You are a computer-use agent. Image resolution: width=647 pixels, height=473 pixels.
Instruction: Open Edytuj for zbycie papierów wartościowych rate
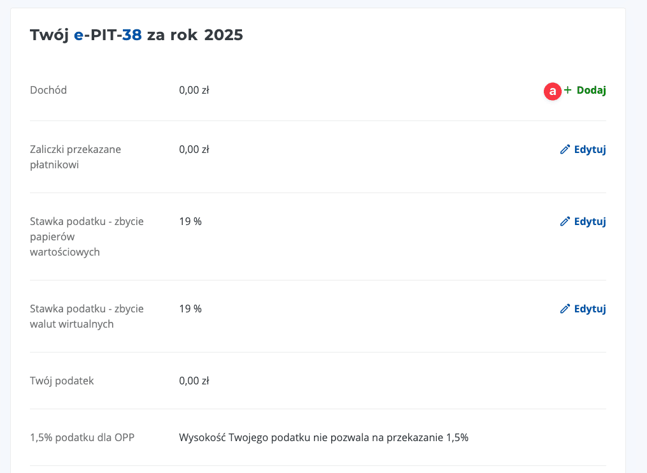coord(589,221)
